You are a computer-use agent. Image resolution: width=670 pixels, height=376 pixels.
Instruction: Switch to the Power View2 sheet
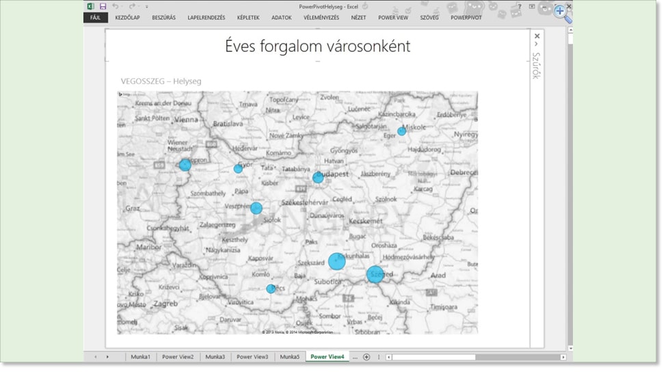pos(177,357)
